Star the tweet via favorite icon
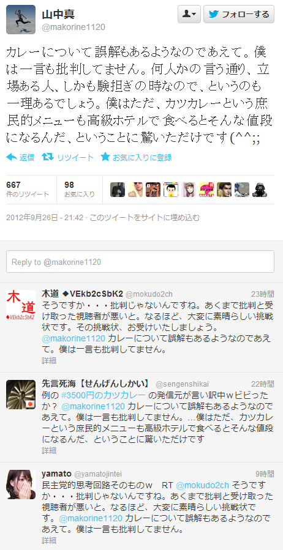Viewport: 283px width, 550px height. pyautogui.click(x=105, y=157)
